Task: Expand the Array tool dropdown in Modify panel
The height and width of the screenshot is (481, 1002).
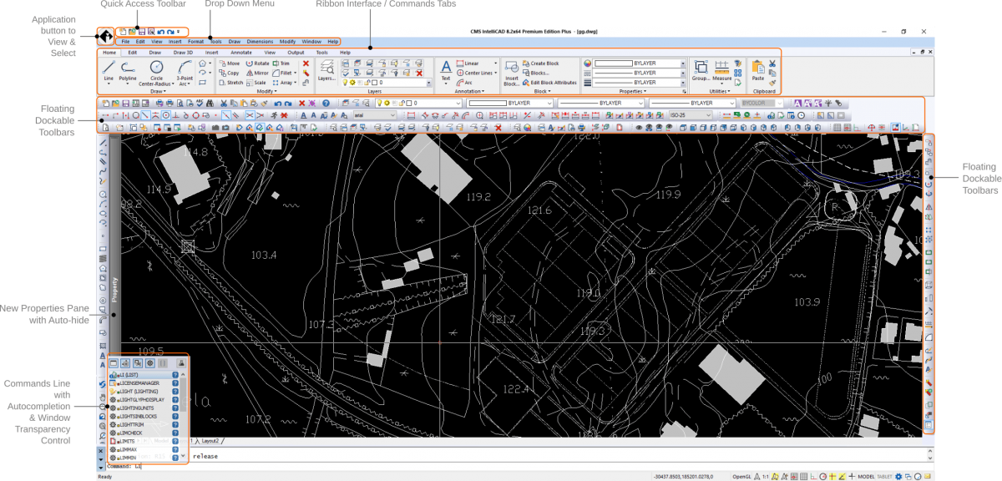Action: 296,82
